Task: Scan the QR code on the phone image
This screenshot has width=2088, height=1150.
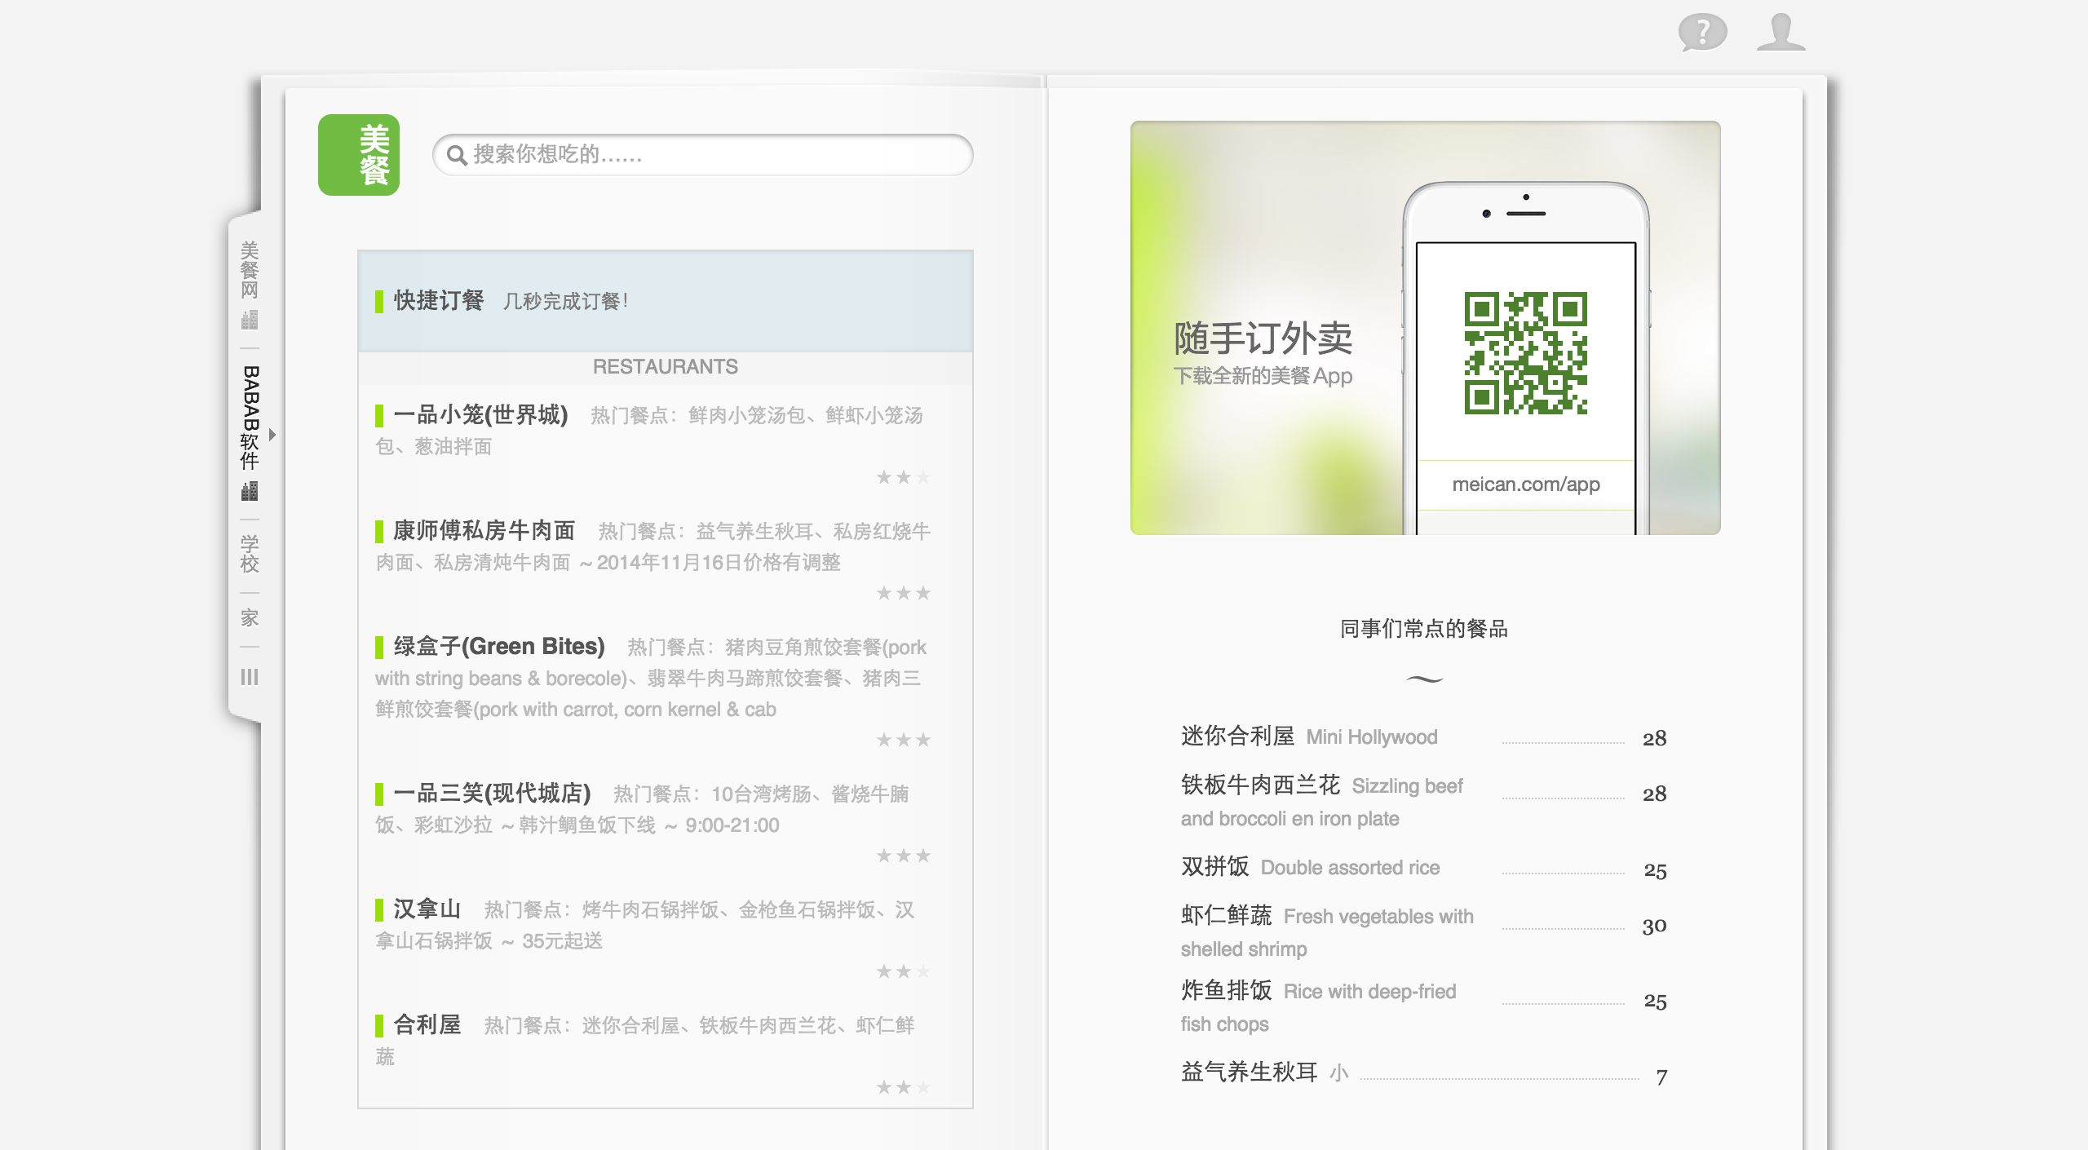Action: pyautogui.click(x=1526, y=353)
